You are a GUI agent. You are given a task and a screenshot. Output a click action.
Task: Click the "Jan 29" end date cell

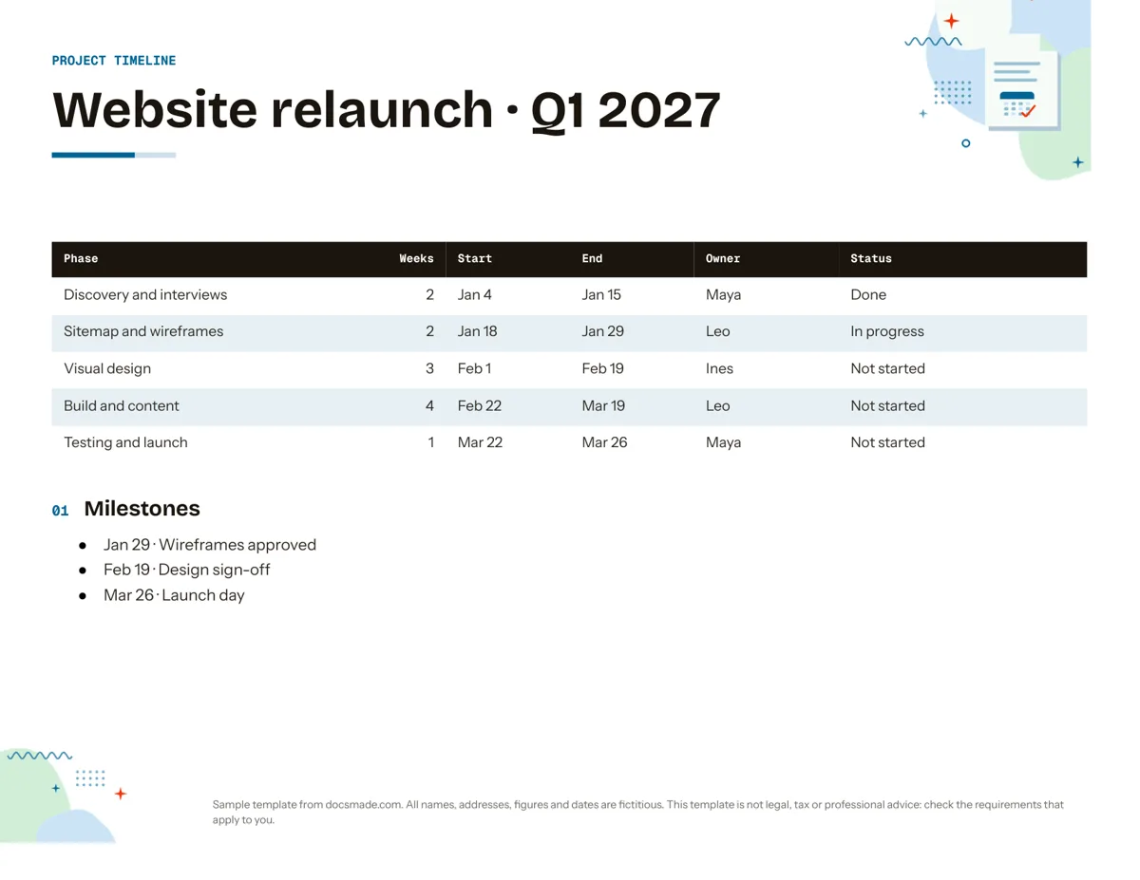603,332
